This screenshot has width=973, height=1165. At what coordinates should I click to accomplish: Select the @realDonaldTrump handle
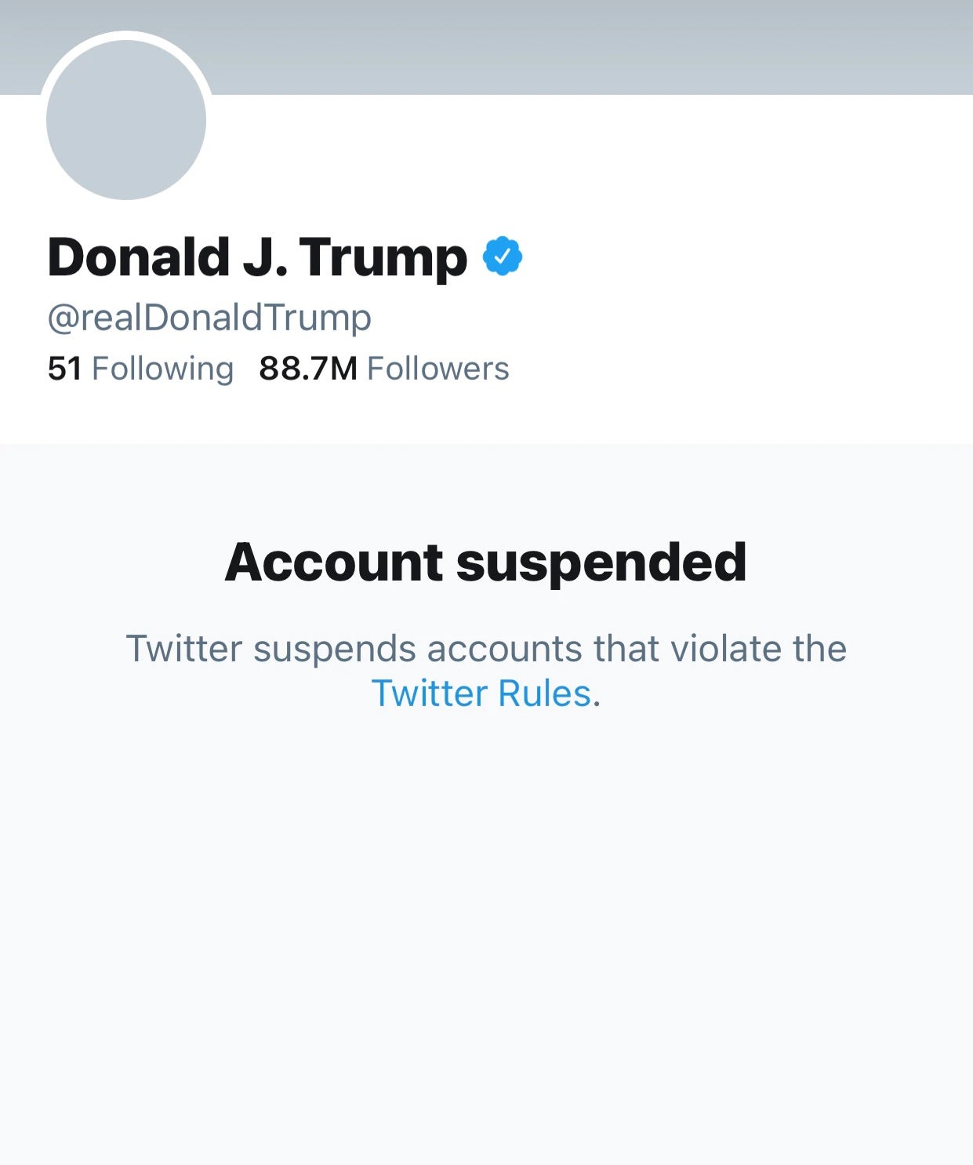209,317
